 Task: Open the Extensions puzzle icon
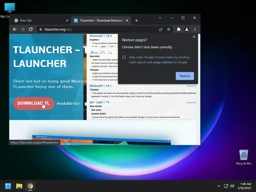178,29
